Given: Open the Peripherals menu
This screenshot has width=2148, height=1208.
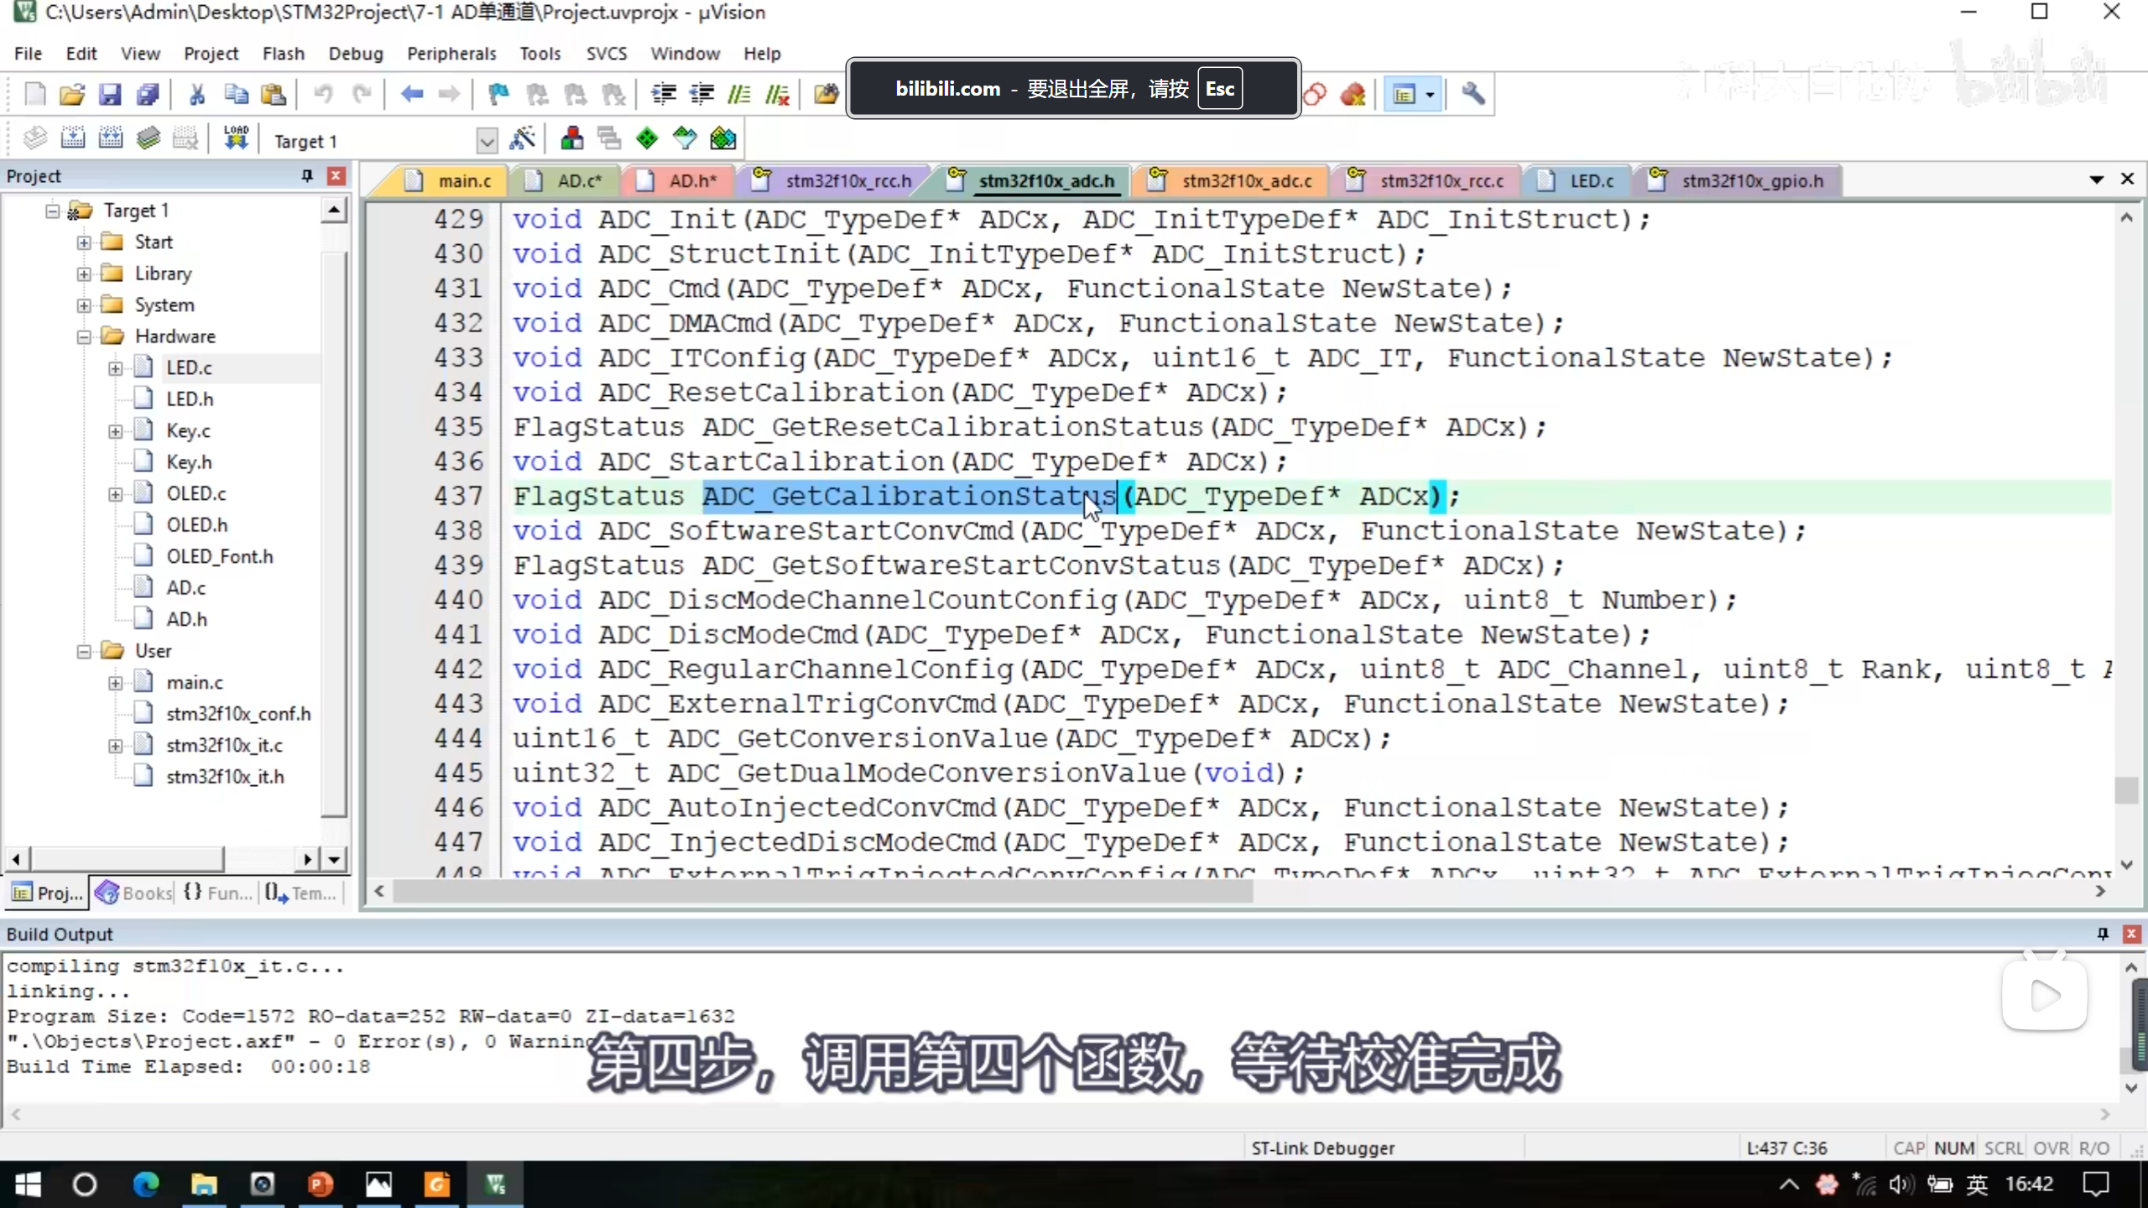Looking at the screenshot, I should 451,53.
